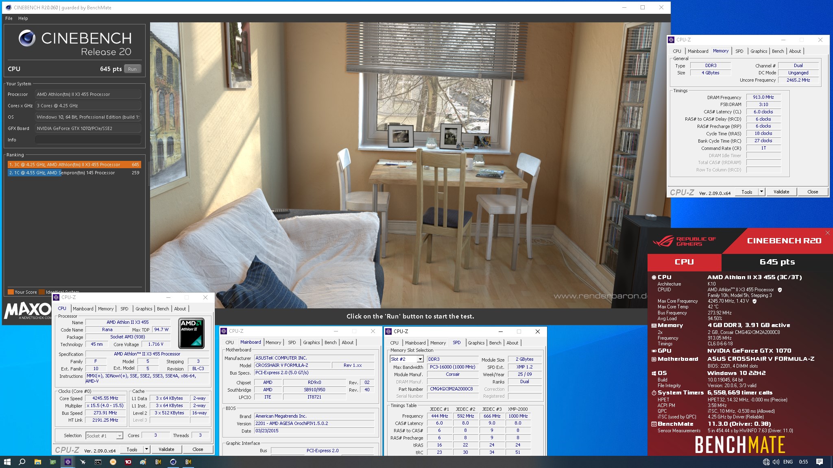Viewport: 833px width, 468px height.
Task: Switch to Cinebench via its taskbar sphere icon
Action: click(173, 462)
